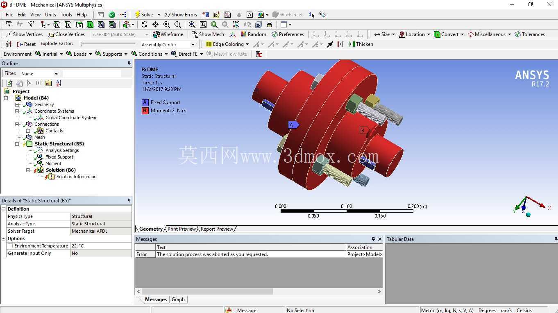Image resolution: width=558 pixels, height=313 pixels.
Task: Close the Messages panel
Action: (380, 239)
